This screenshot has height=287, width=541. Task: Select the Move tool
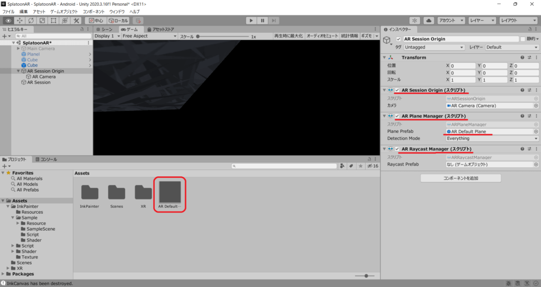[20, 21]
